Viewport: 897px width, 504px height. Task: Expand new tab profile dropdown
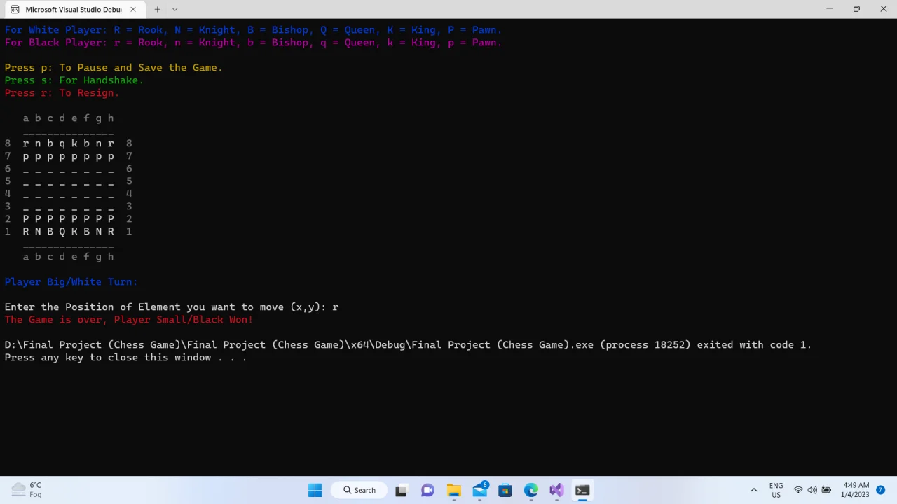click(x=174, y=10)
